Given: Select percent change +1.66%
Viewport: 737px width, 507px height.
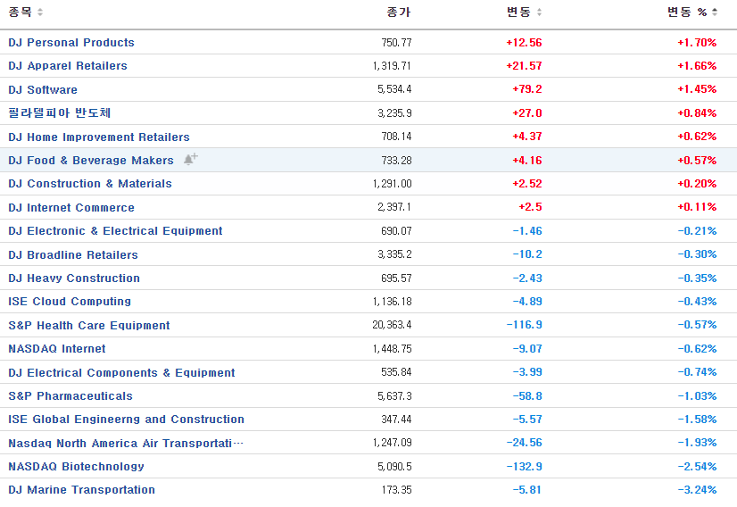Looking at the screenshot, I should pos(697,66).
